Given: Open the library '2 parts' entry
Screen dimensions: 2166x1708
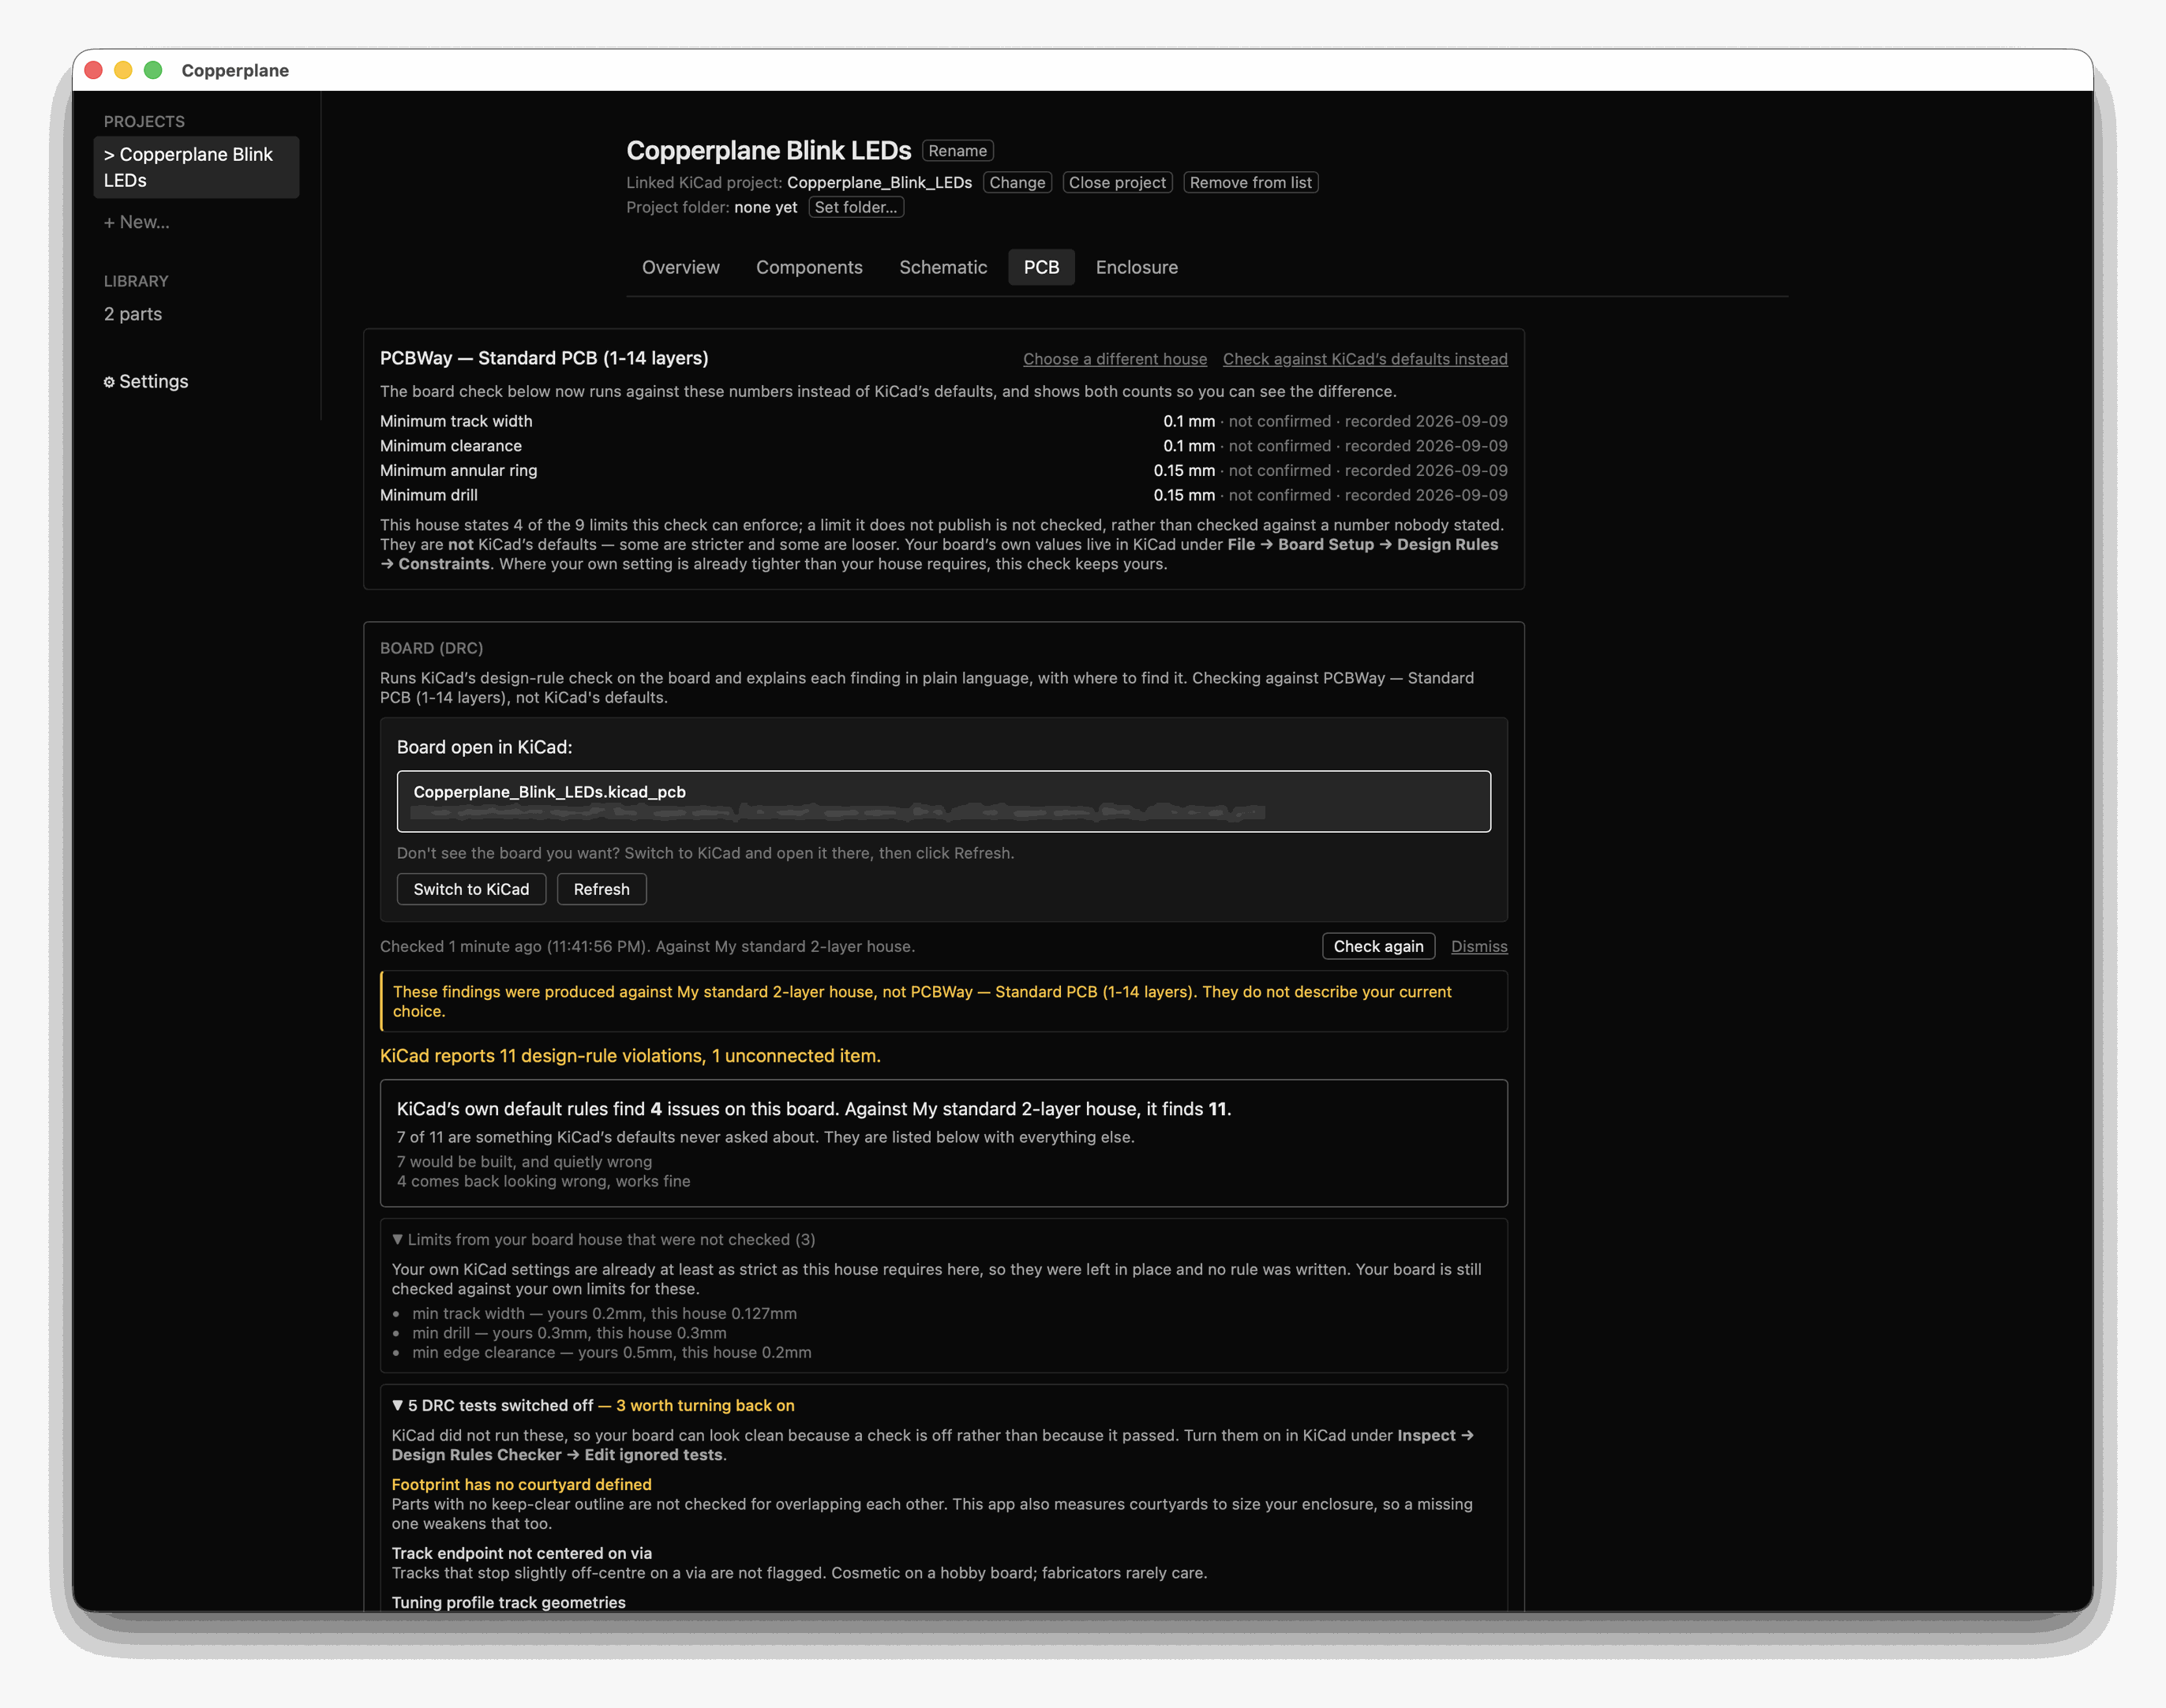Looking at the screenshot, I should point(133,314).
